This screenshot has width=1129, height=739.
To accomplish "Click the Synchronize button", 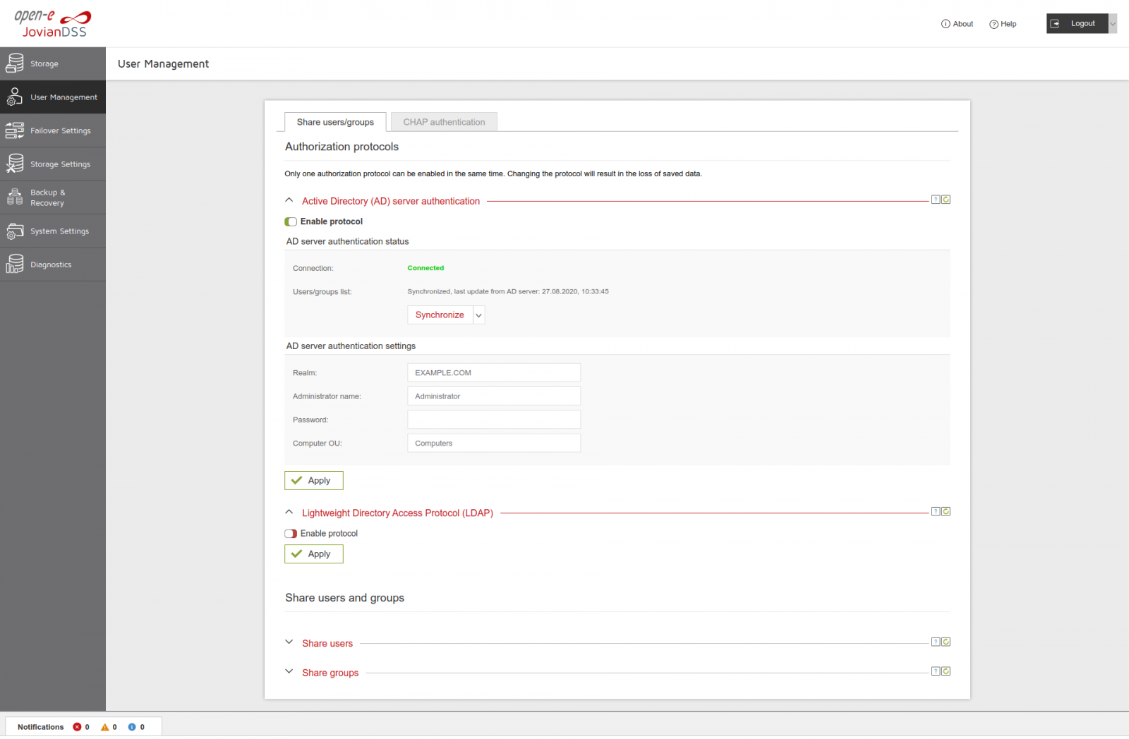I will [x=440, y=315].
